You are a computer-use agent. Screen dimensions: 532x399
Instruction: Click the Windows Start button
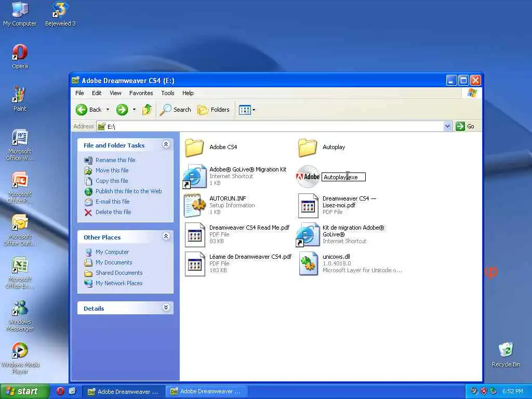pyautogui.click(x=24, y=392)
